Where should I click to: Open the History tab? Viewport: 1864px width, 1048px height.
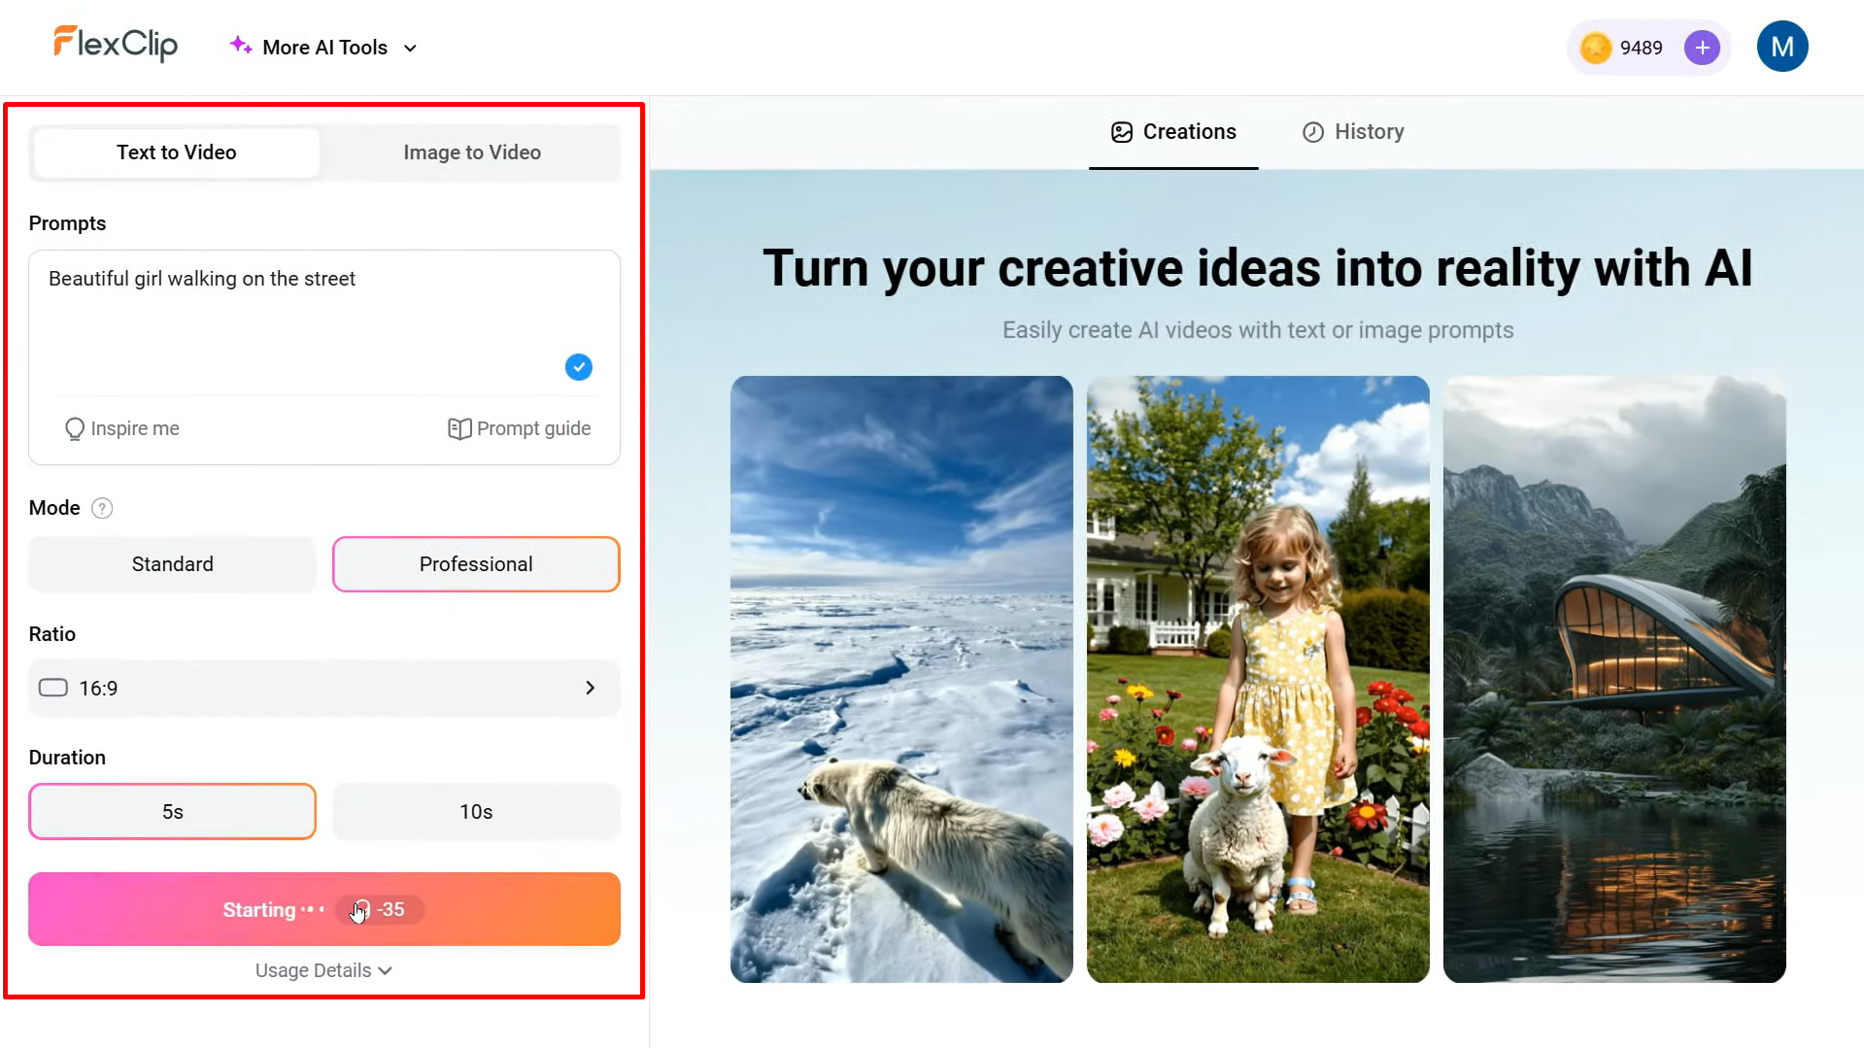click(1353, 131)
